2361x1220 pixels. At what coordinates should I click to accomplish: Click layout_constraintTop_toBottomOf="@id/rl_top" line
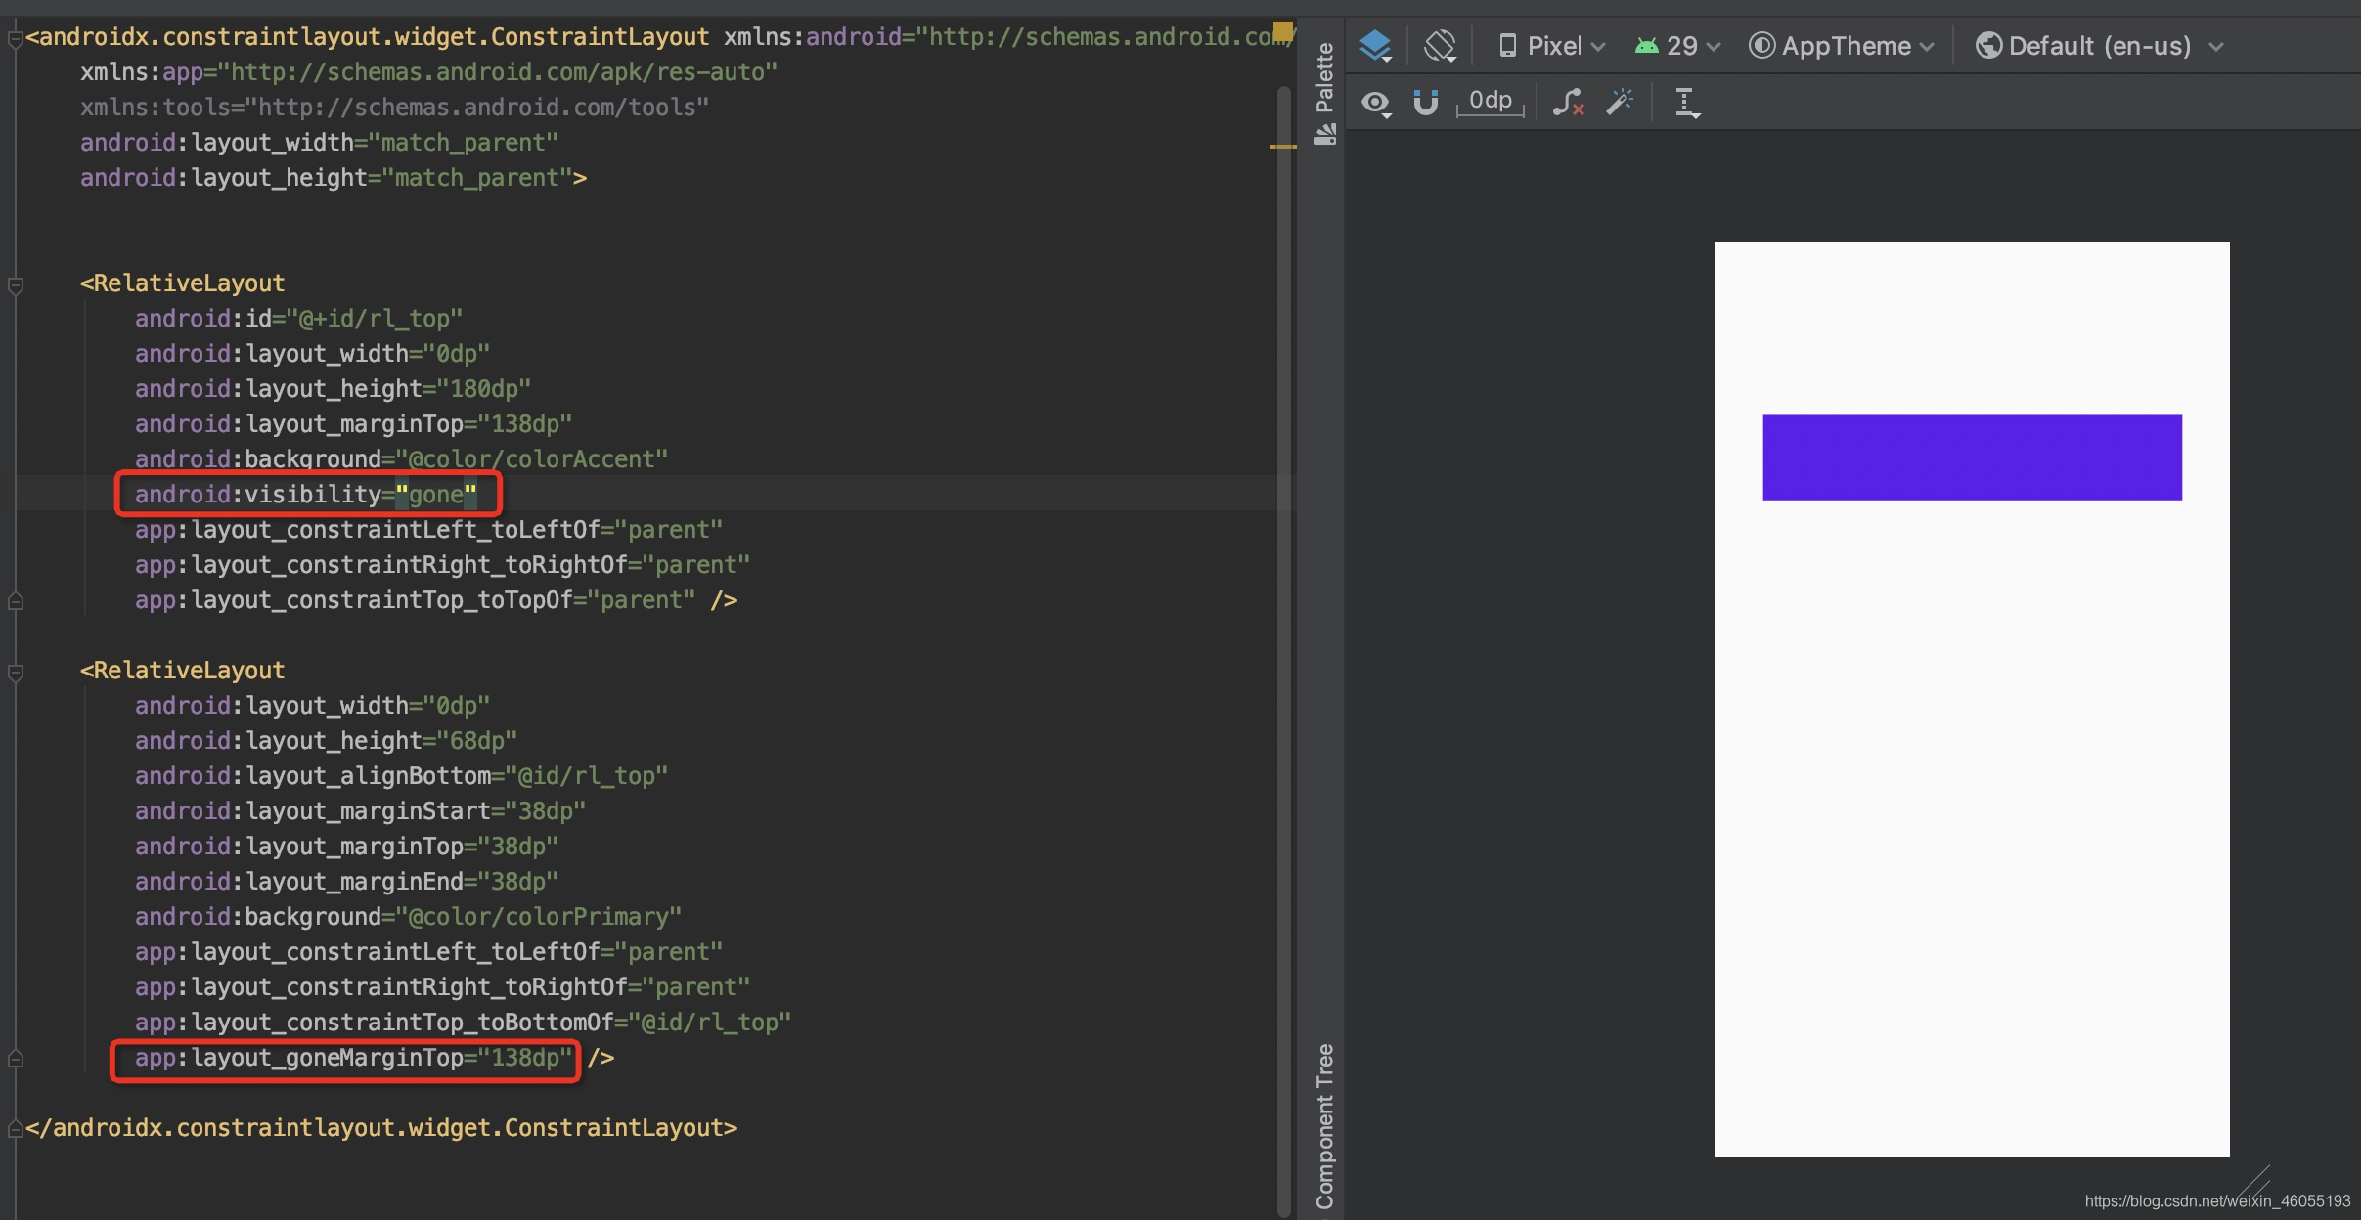pos(463,1022)
